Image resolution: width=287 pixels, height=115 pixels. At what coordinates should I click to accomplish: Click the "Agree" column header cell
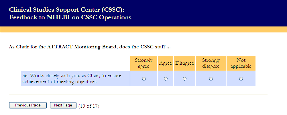[166, 63]
